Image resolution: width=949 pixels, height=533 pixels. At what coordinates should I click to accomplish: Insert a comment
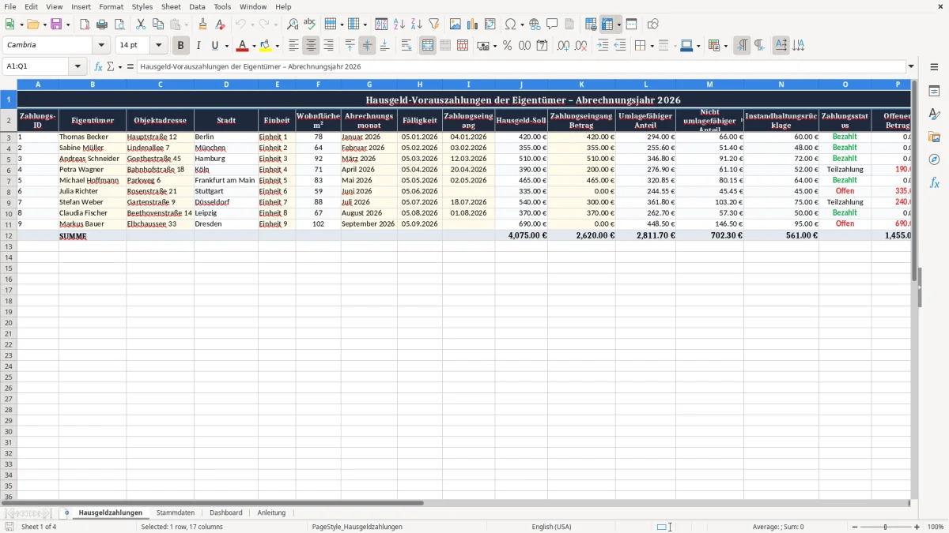(x=553, y=24)
